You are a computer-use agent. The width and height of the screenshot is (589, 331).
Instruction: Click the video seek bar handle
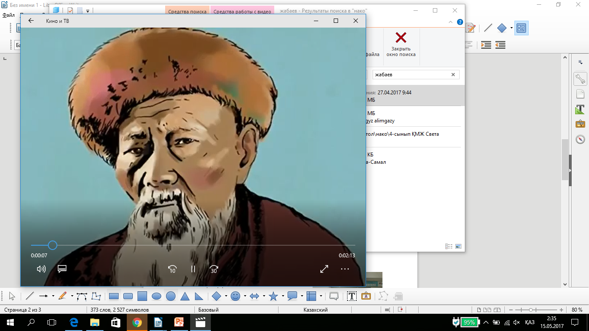(53, 245)
